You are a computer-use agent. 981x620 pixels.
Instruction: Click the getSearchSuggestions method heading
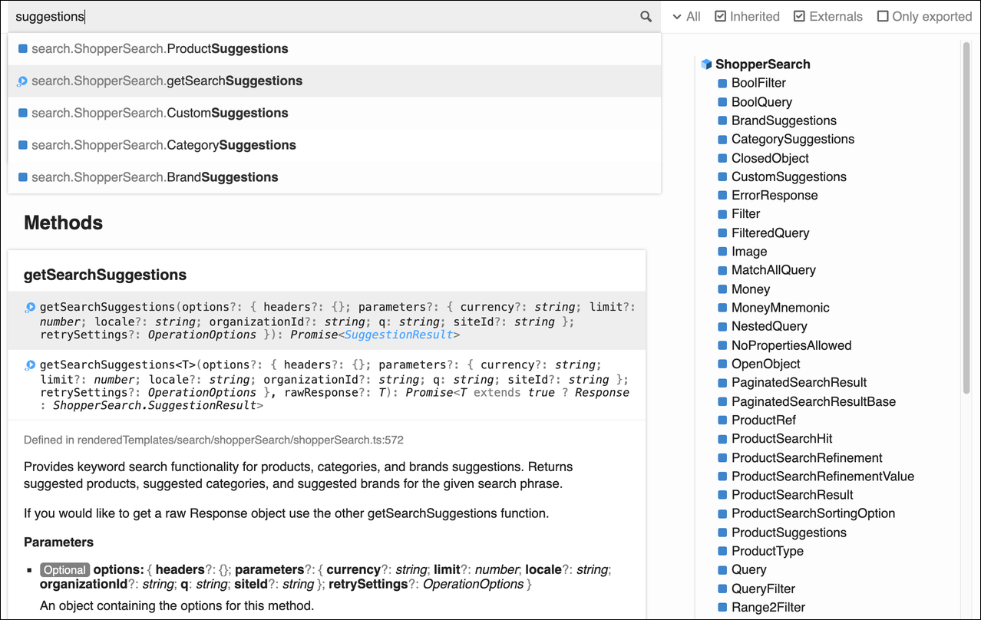pyautogui.click(x=105, y=275)
